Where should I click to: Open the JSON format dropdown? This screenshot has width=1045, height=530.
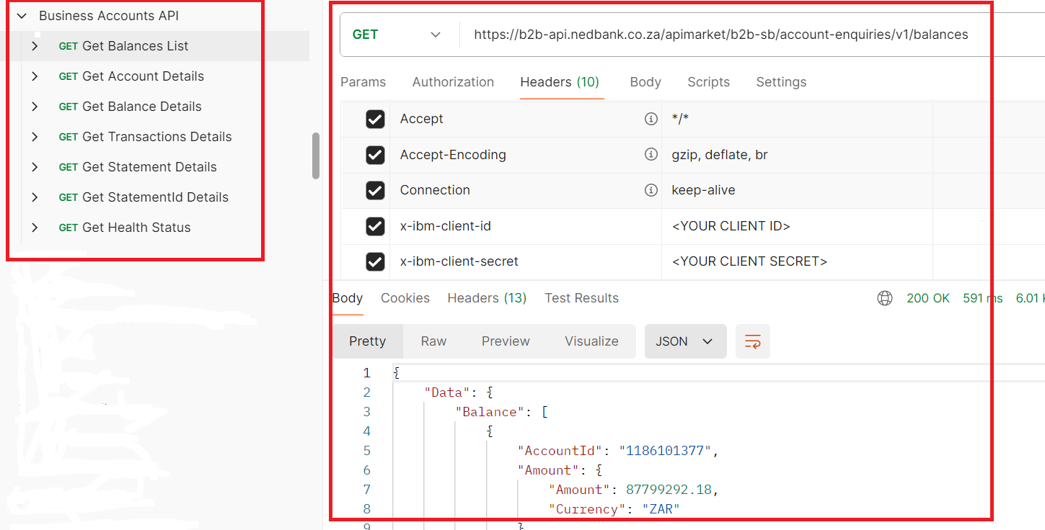(x=684, y=341)
